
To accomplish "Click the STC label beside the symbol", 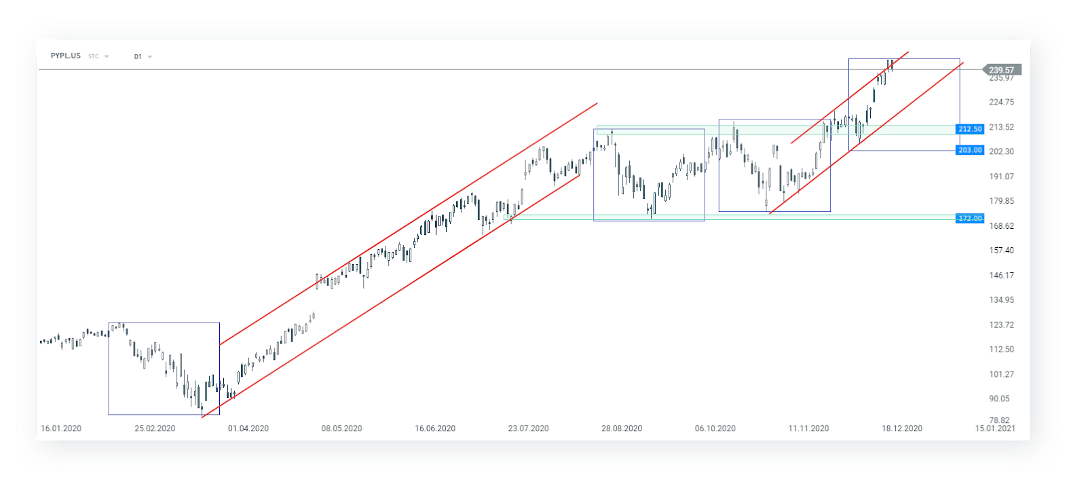I will point(94,57).
